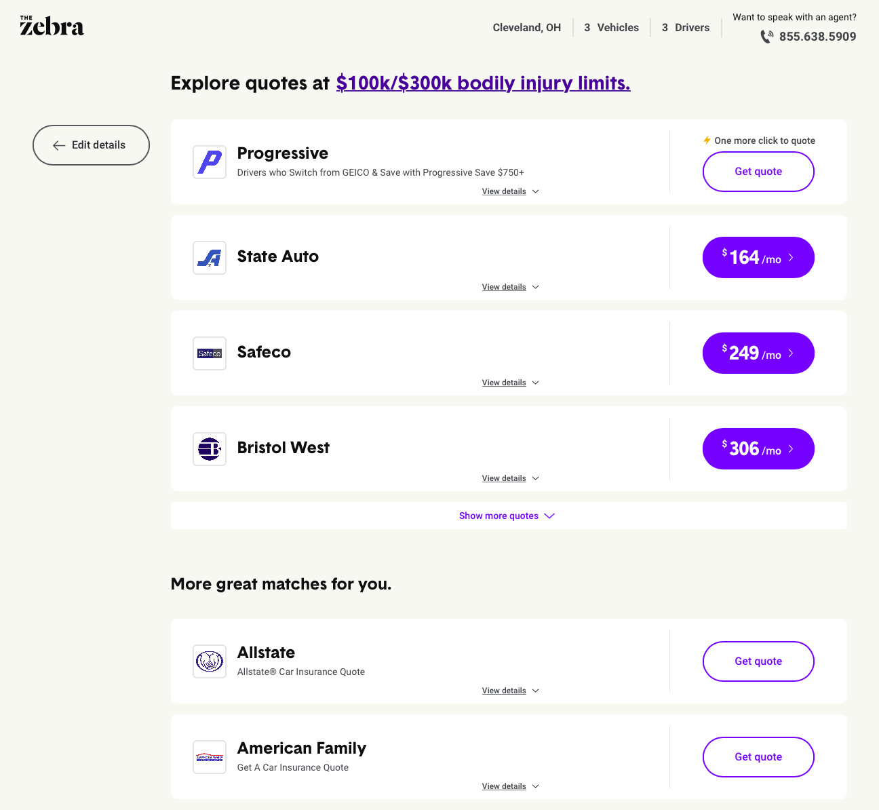Image resolution: width=879 pixels, height=810 pixels.
Task: Expand View details under State Auto
Action: [x=511, y=287]
